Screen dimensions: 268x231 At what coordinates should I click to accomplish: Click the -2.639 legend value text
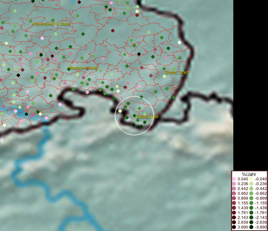(x=260, y=223)
